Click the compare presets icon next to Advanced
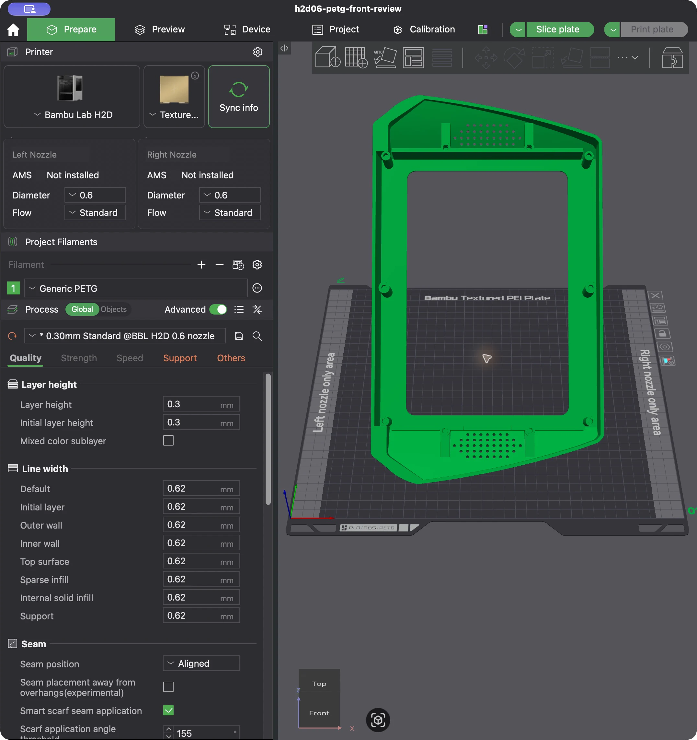This screenshot has height=740, width=697. 257,309
